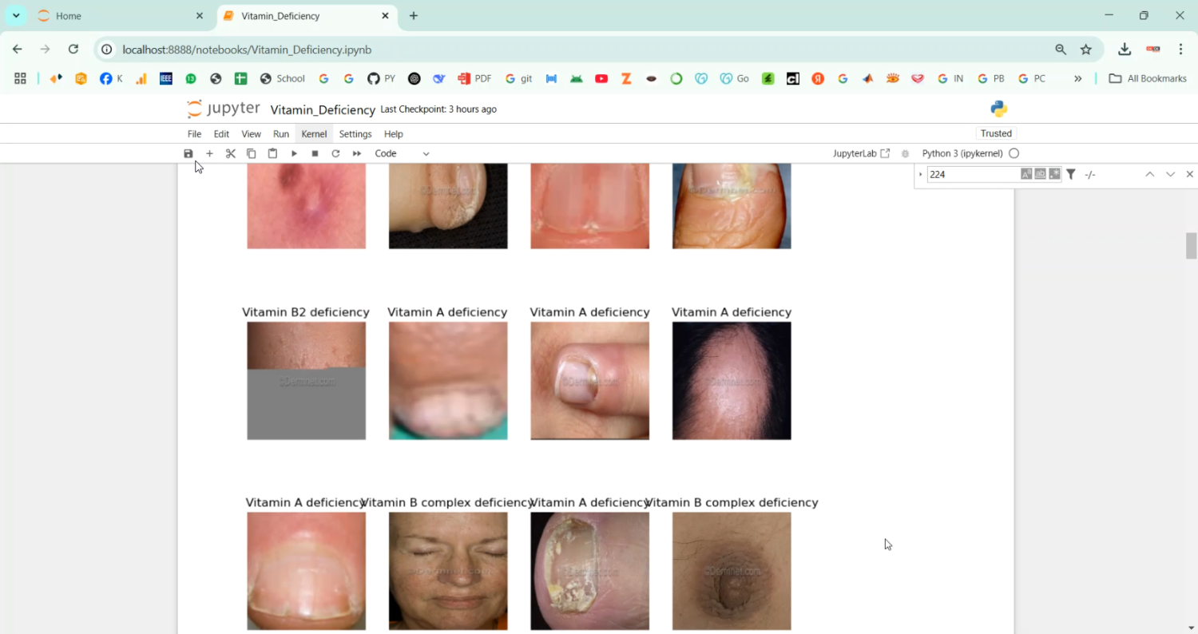Expand the search replace options
1198x634 pixels.
pos(920,173)
